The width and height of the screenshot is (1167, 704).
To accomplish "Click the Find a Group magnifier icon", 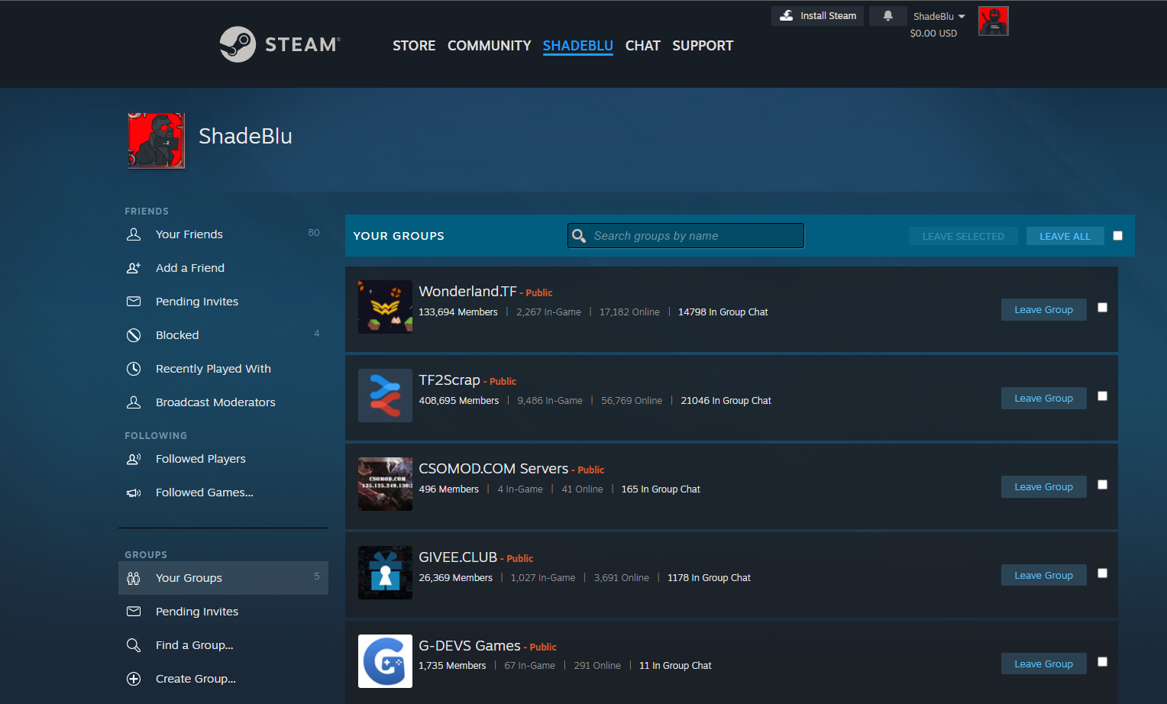I will click(134, 645).
